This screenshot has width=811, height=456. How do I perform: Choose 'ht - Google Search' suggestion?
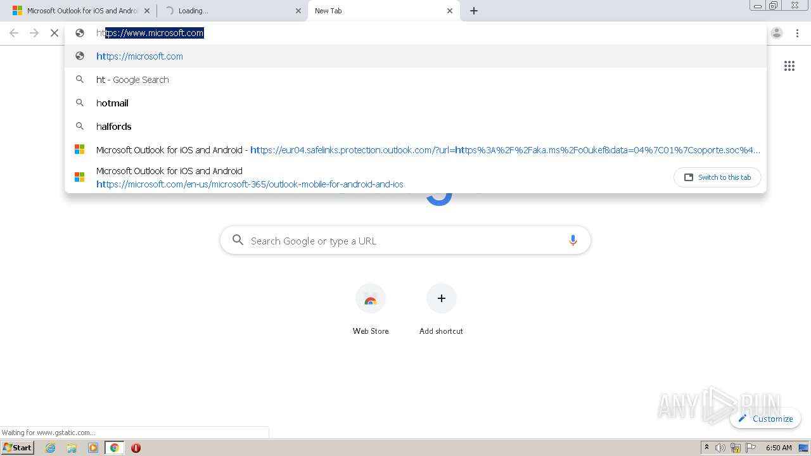pyautogui.click(x=416, y=80)
